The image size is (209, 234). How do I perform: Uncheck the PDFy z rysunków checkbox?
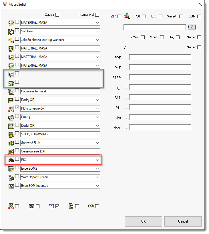pos(17,108)
